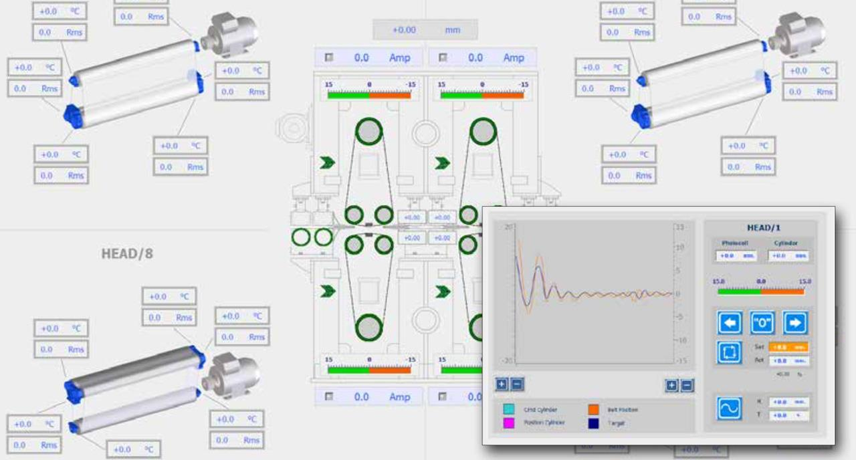Screen dimensions: 856x460
Task: Click the HEAD/1 green-orange deviation bar
Action: (761, 292)
